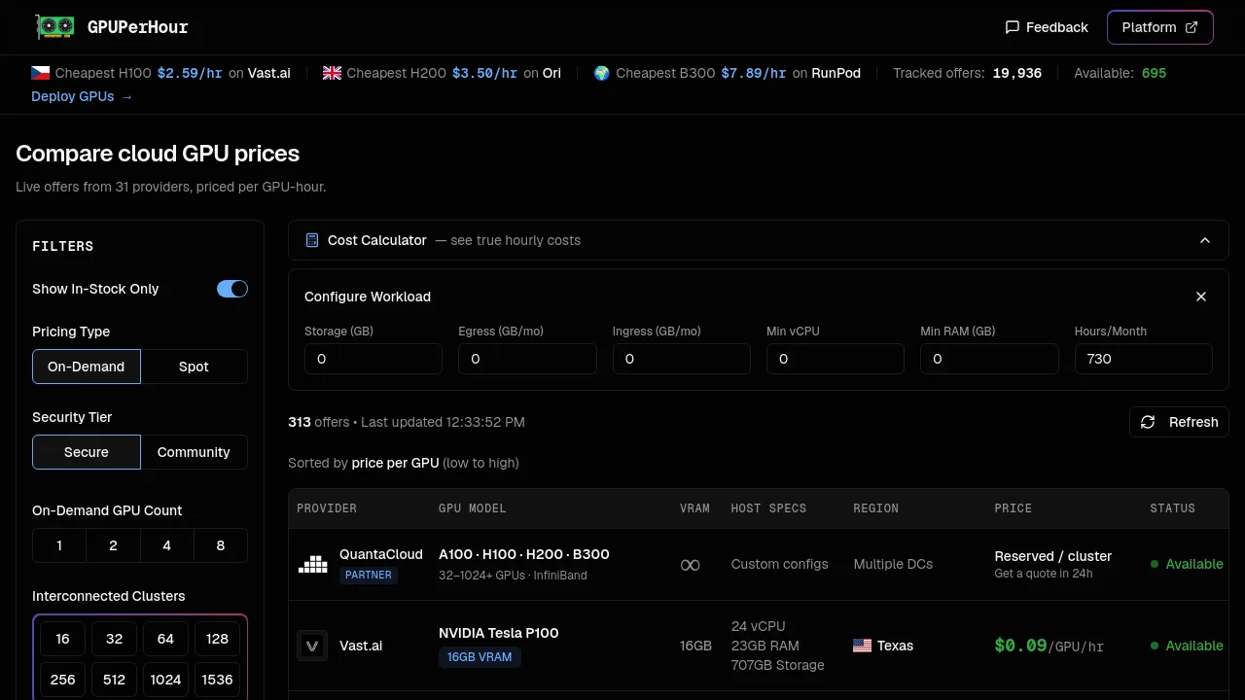Click the Min vCPU input field

tap(836, 359)
